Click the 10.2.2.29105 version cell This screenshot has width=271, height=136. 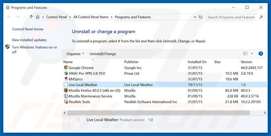point(251,102)
